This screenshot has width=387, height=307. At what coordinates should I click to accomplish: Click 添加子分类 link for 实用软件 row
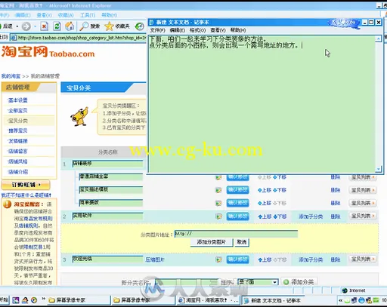[311, 216]
